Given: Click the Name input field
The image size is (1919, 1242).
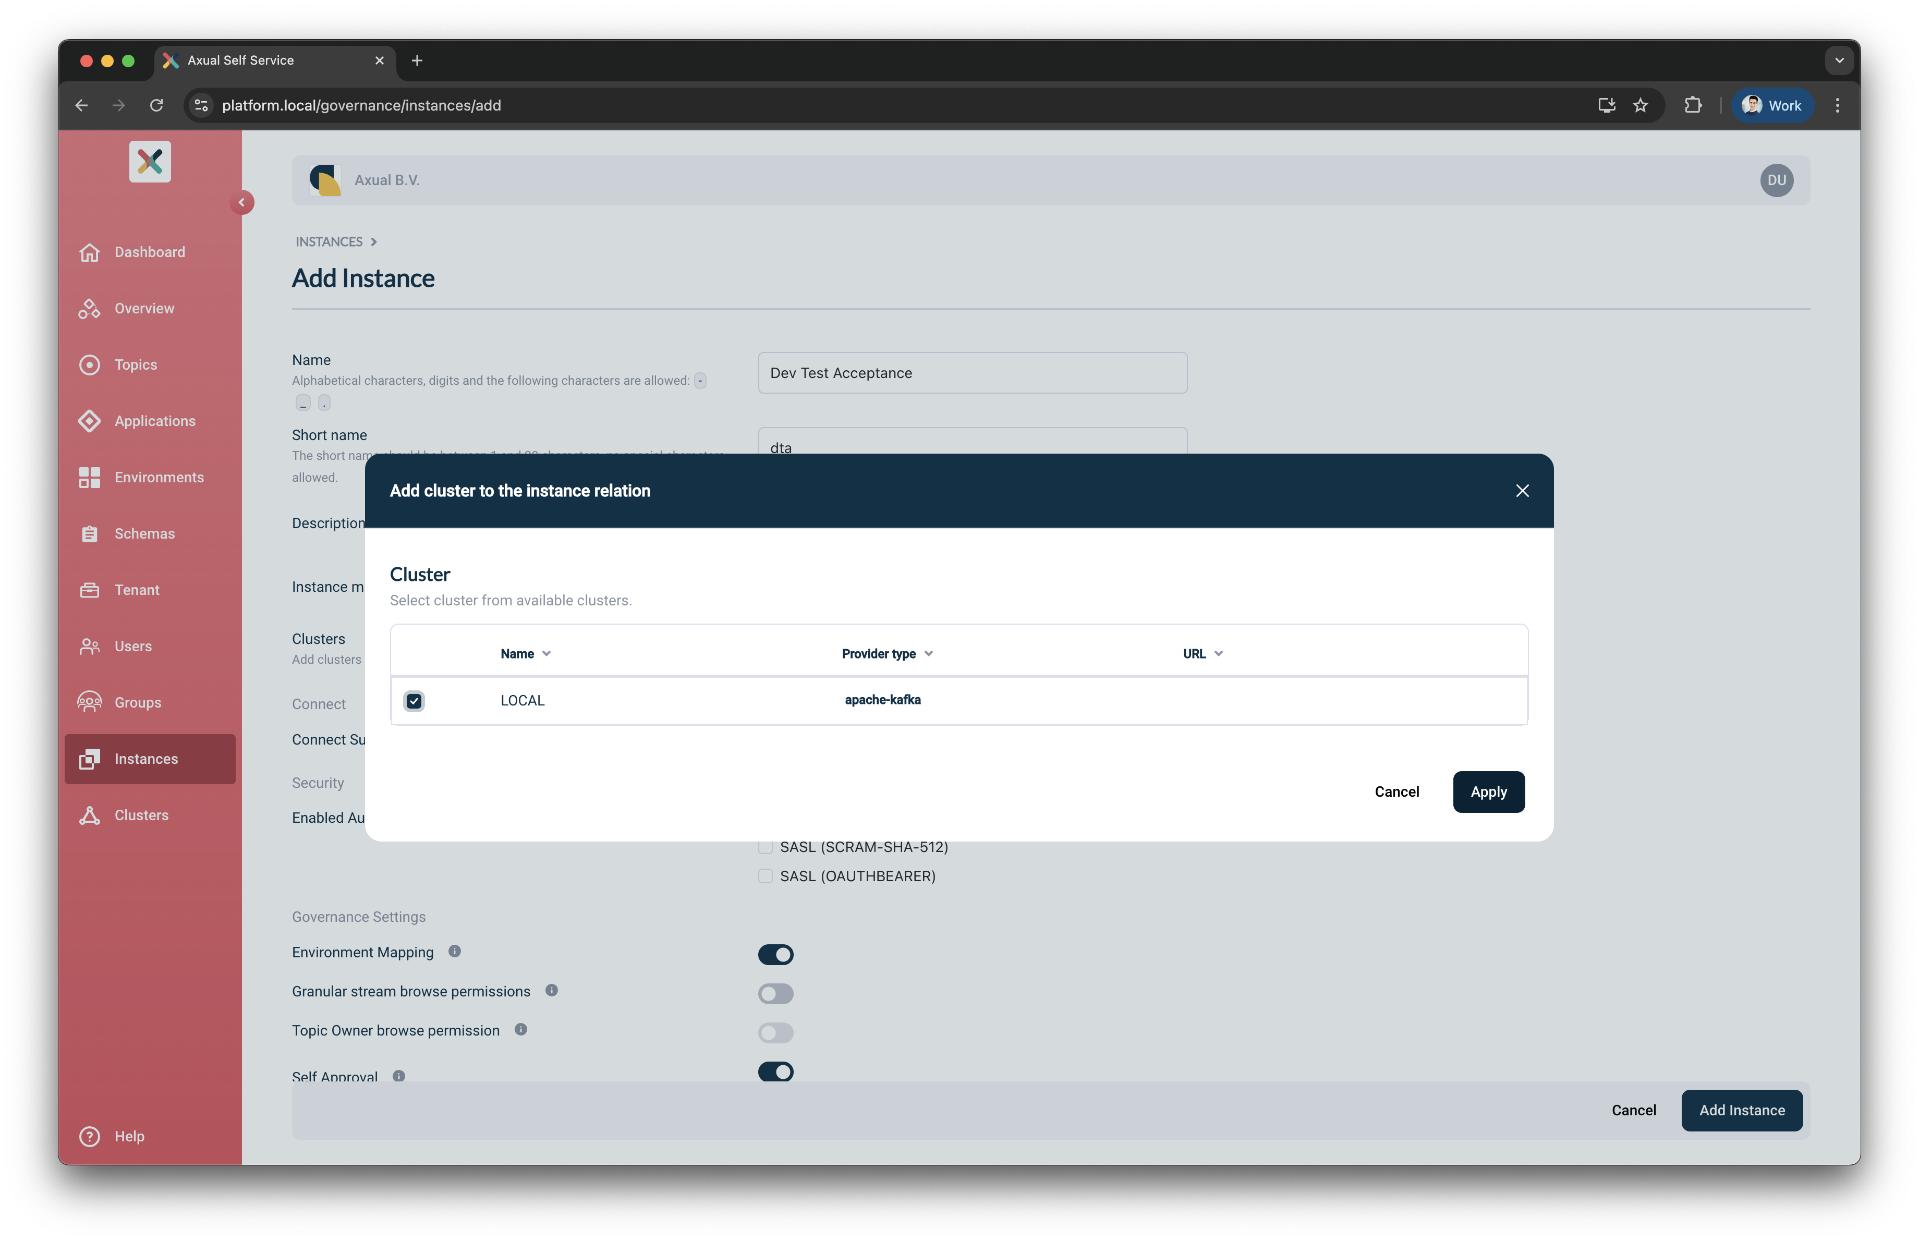Looking at the screenshot, I should (x=971, y=373).
